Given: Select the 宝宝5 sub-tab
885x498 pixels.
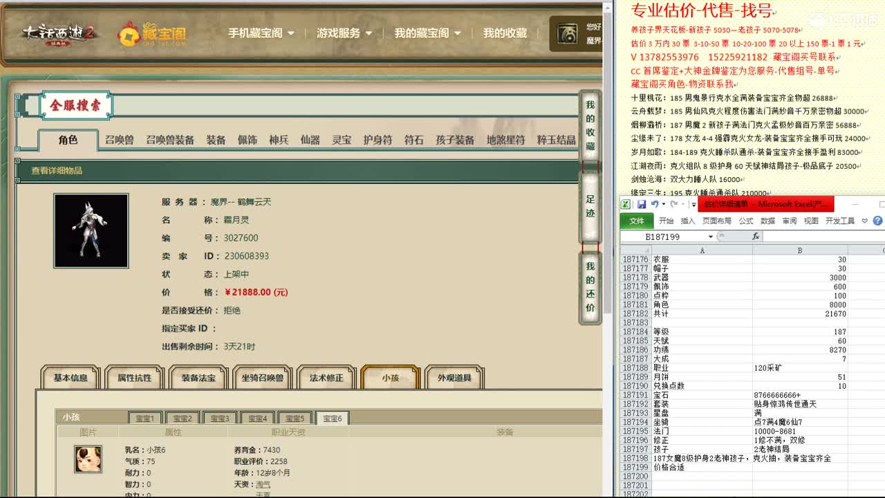Looking at the screenshot, I should click(x=295, y=418).
